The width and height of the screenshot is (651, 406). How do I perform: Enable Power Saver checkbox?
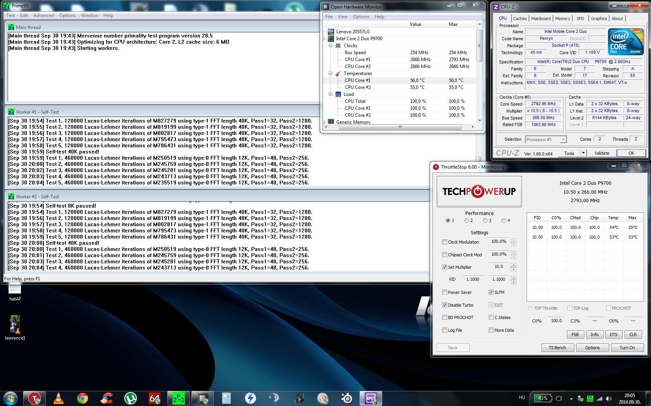pos(444,292)
